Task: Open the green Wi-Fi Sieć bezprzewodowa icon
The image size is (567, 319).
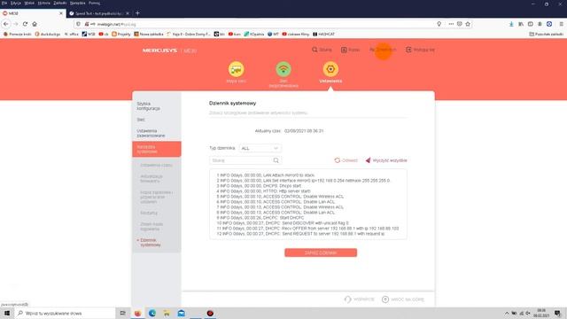Action: pyautogui.click(x=283, y=69)
